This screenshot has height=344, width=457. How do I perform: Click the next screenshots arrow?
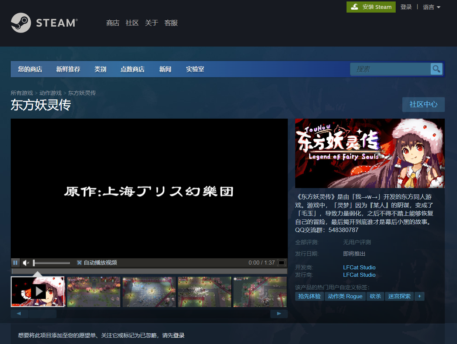(279, 313)
